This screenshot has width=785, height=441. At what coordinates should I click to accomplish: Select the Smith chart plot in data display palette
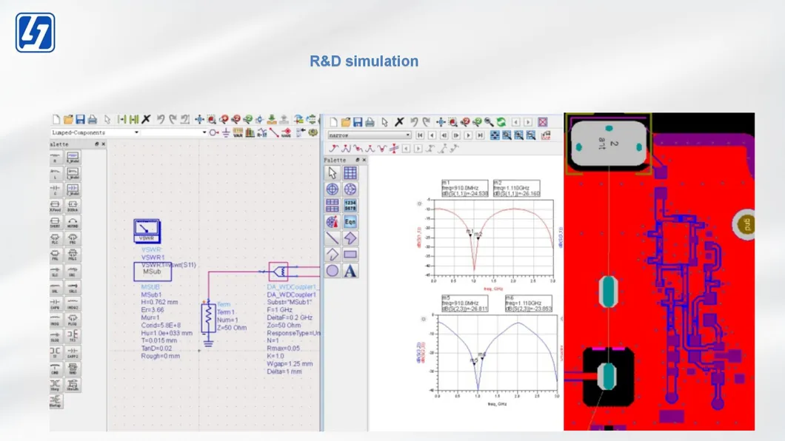(x=350, y=189)
